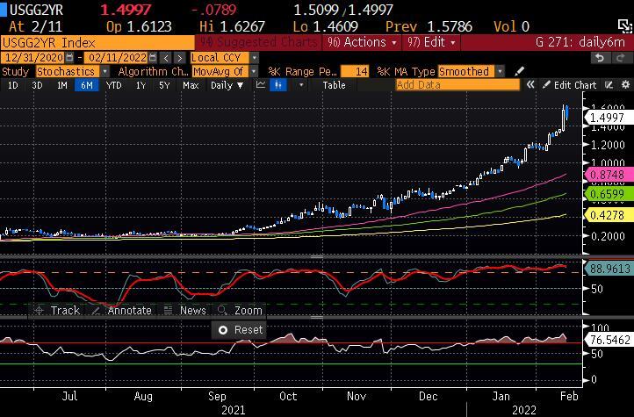Select the Max range tab

click(191, 85)
